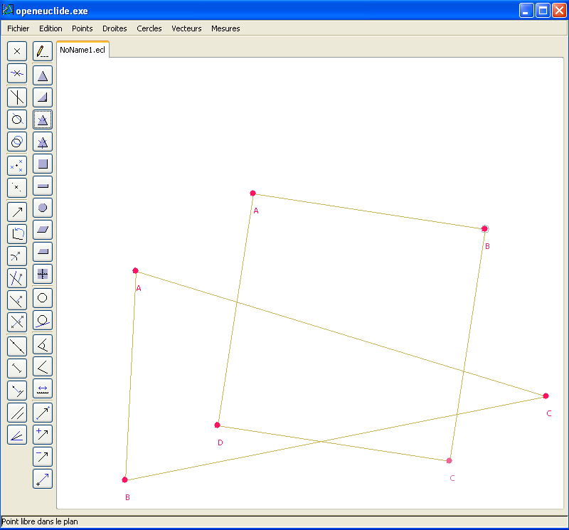Select the perpendicular bisector tool

tap(17, 322)
